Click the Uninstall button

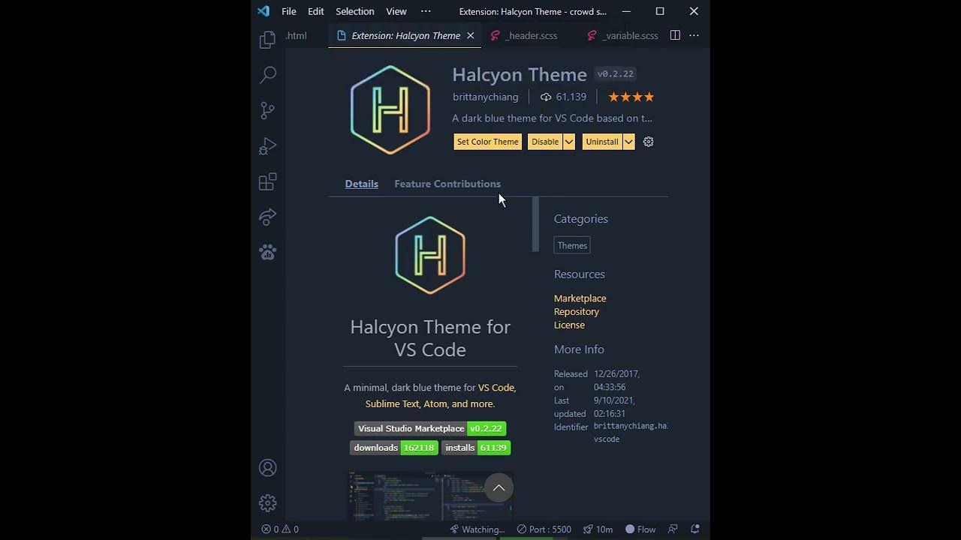click(602, 142)
